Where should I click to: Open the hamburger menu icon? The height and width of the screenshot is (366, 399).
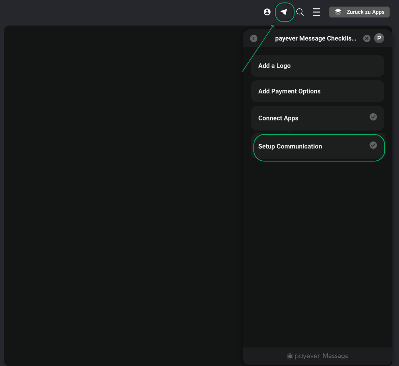point(316,12)
